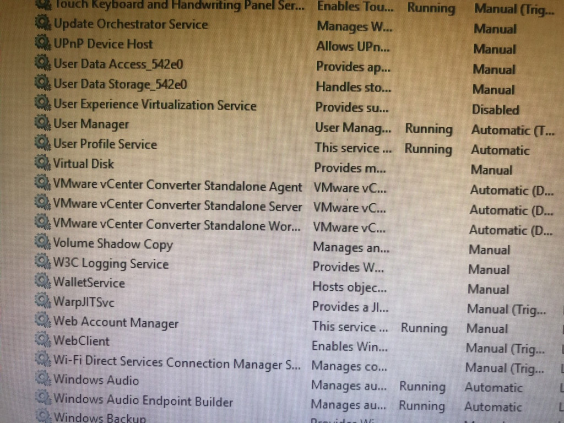Click the gear icon beside User Experience Virtualization Service
This screenshot has height=423, width=564.
(43, 103)
